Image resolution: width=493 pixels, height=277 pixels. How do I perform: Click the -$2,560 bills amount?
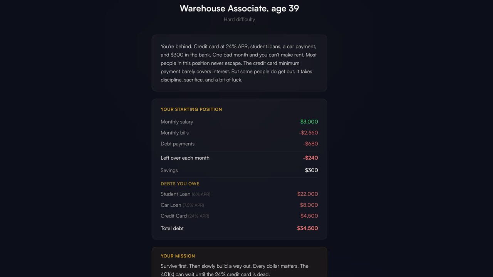coord(309,133)
